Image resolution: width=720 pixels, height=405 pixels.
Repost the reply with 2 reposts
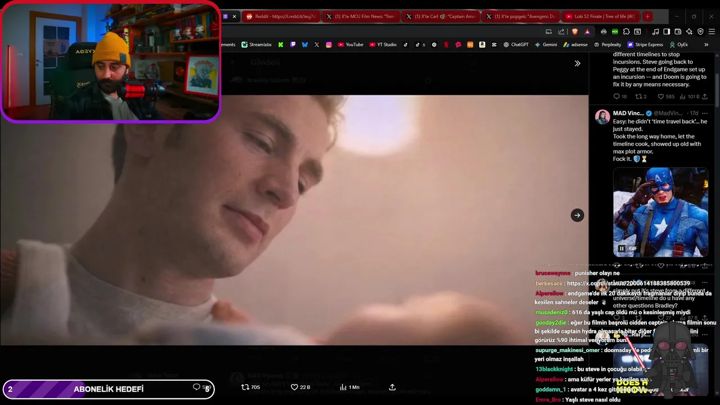point(641,97)
